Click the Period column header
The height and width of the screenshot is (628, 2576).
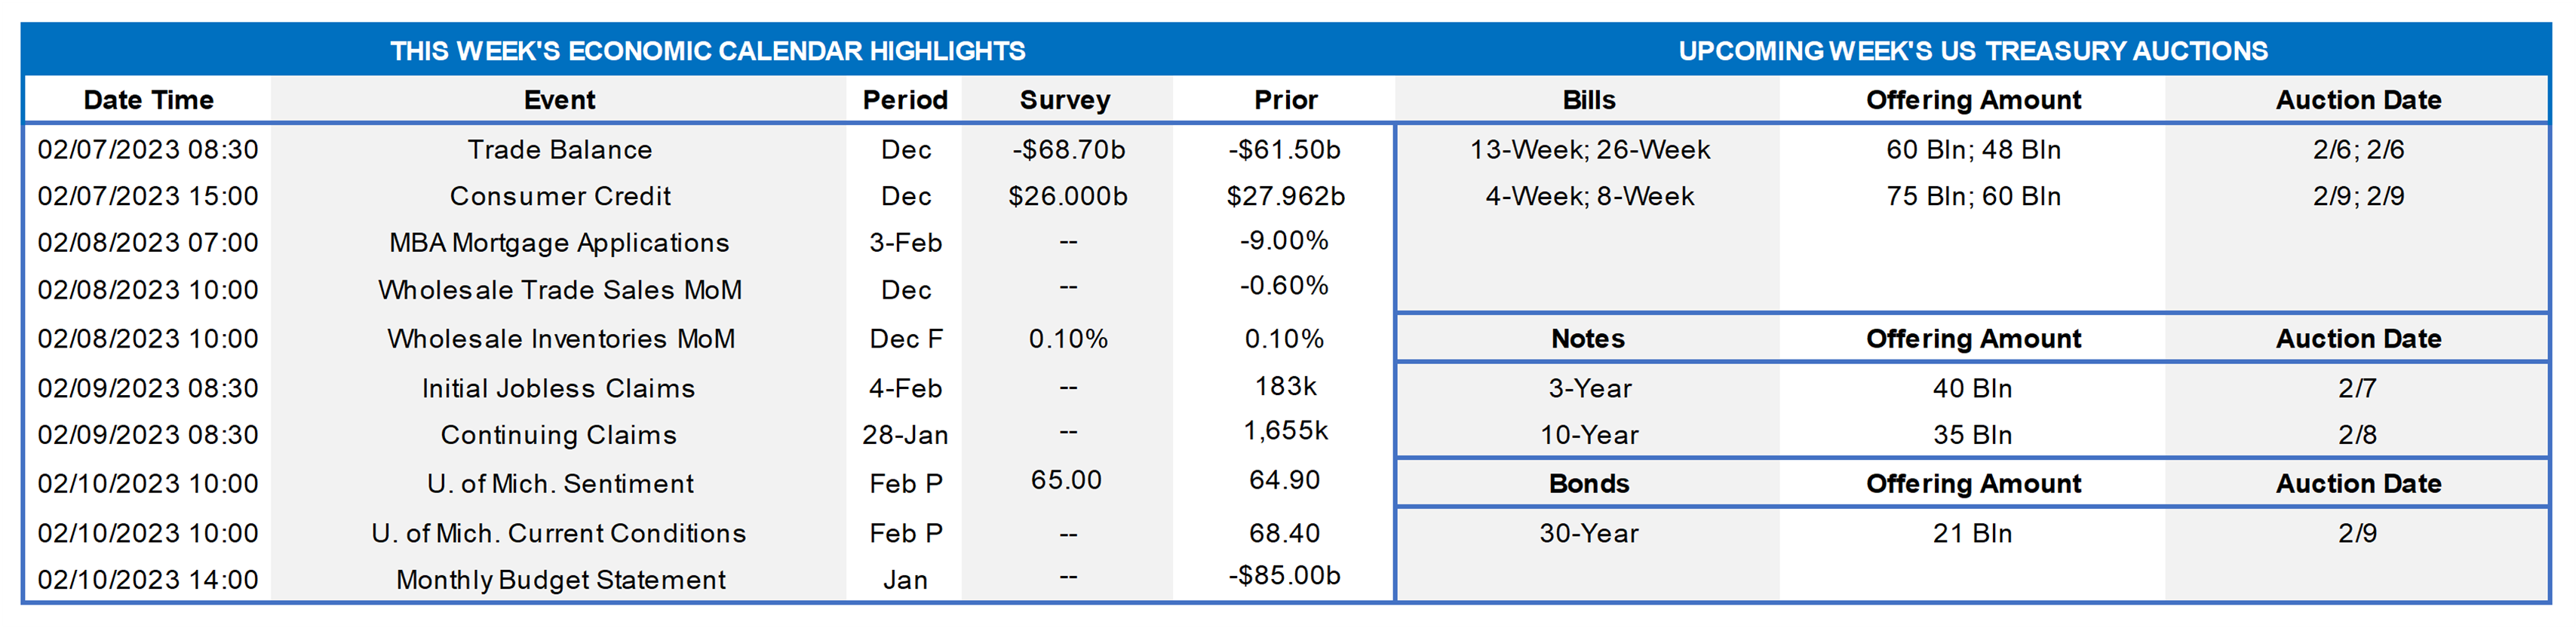pyautogui.click(x=905, y=100)
